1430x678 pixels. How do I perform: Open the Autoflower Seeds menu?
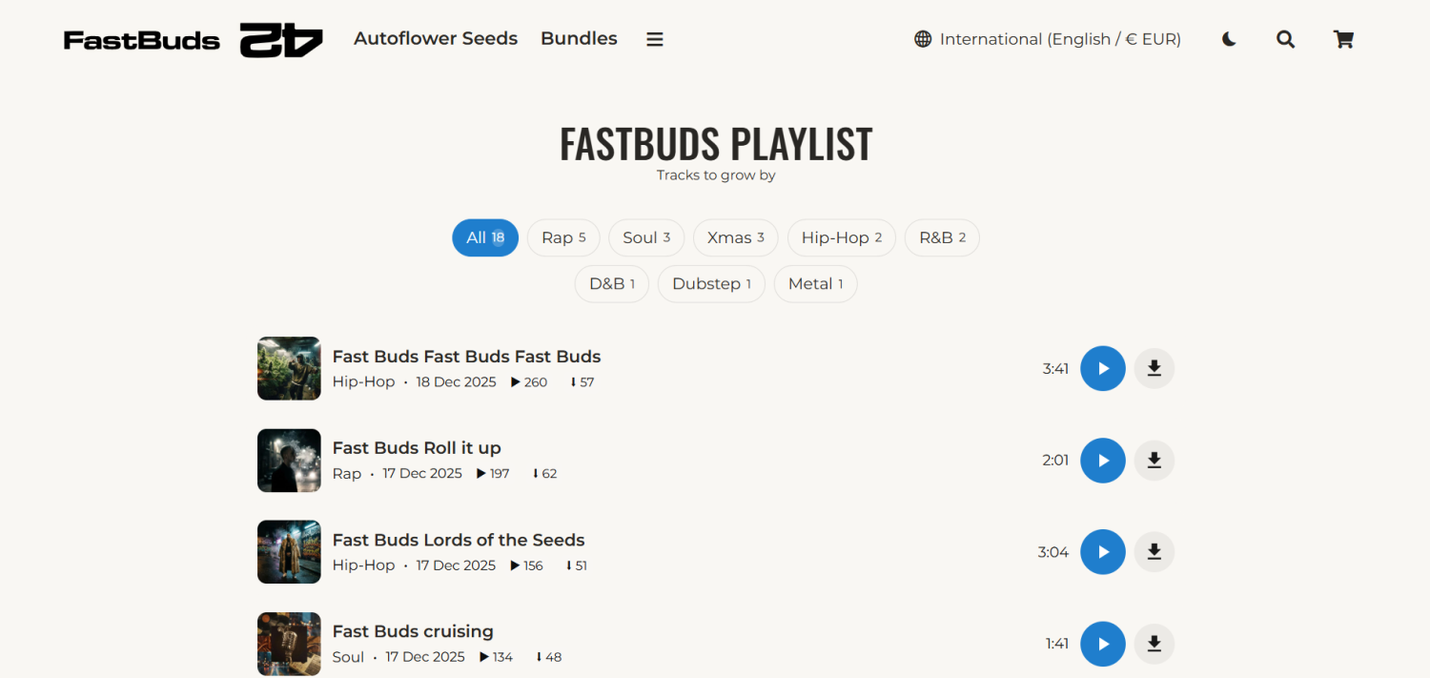436,39
